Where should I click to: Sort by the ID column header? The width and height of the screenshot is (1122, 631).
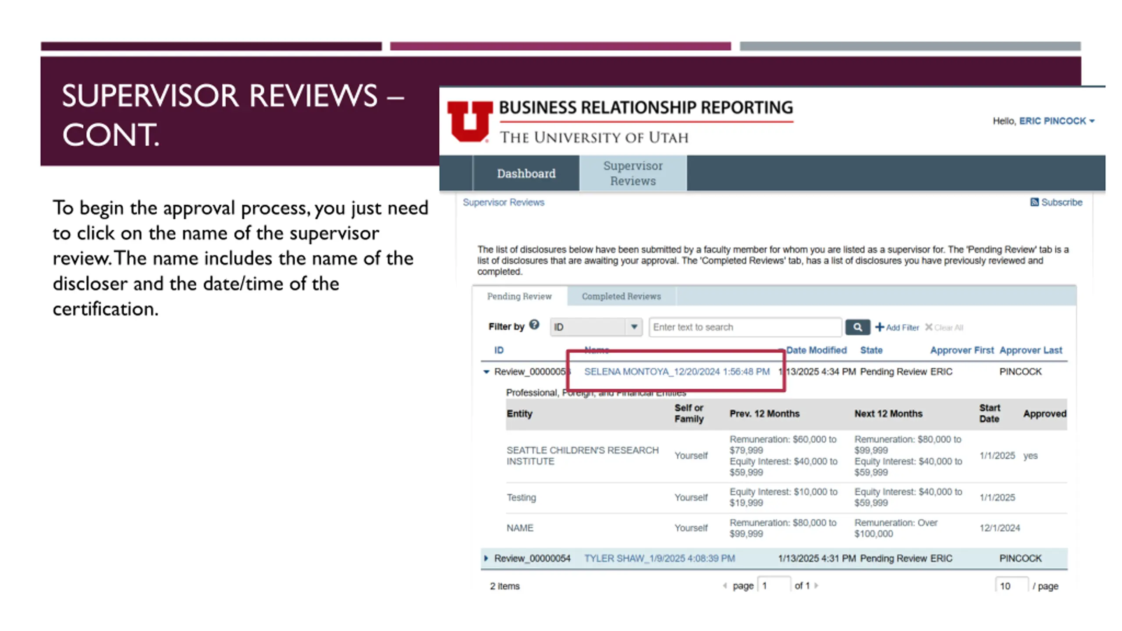click(x=499, y=350)
